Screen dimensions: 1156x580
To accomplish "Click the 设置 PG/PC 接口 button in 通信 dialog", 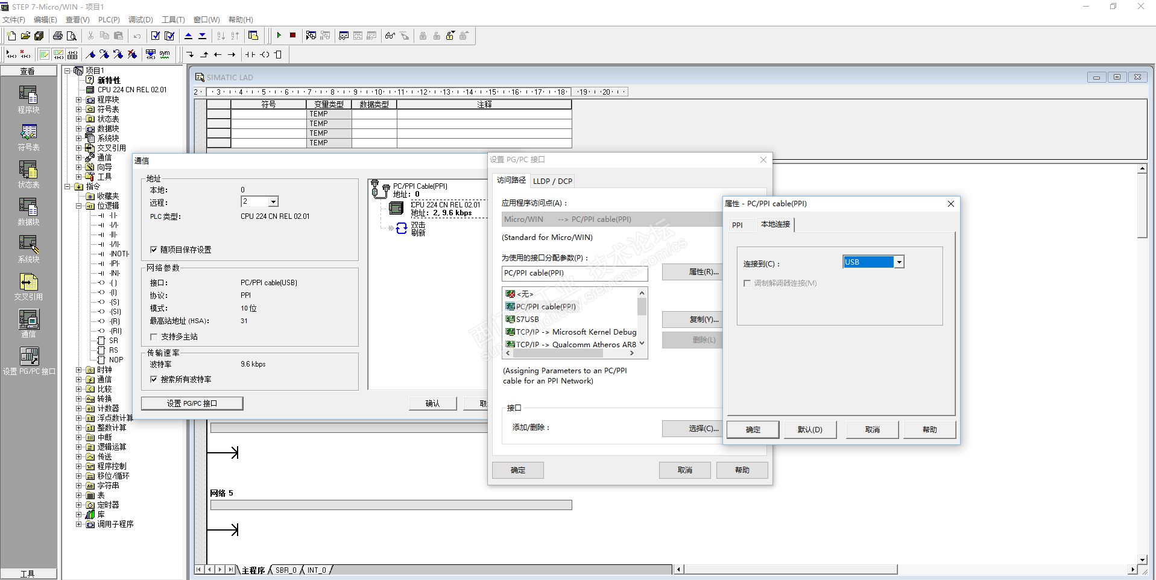I will click(x=192, y=403).
